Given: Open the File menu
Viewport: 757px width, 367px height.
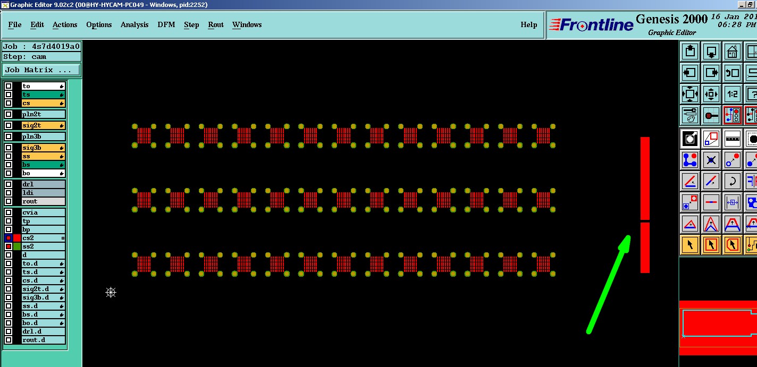Looking at the screenshot, I should (x=15, y=24).
